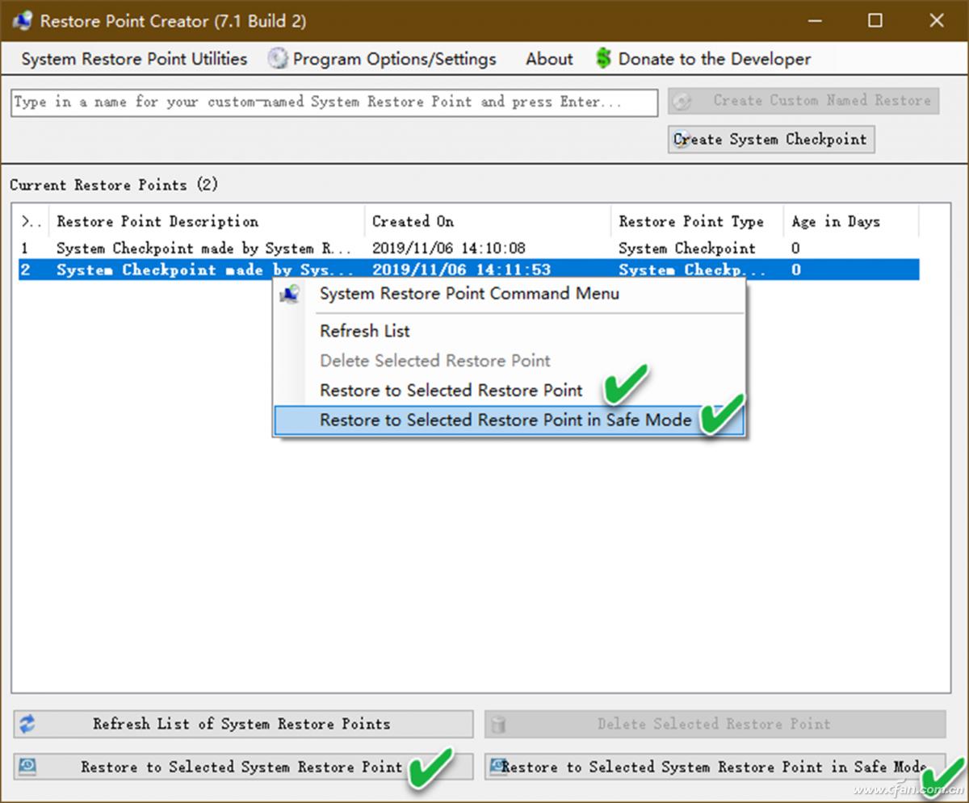This screenshot has width=969, height=803.
Task: Click the Restore Point Creator title bar icon
Action: (22, 21)
